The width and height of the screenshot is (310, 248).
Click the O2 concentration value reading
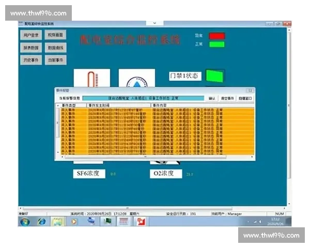click(x=190, y=174)
